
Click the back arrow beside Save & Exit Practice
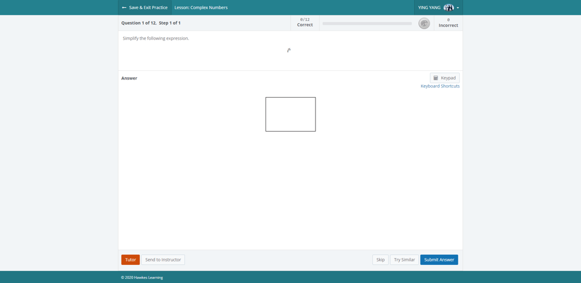[124, 7]
